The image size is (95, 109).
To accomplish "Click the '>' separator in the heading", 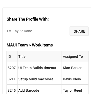I will point(30,45).
